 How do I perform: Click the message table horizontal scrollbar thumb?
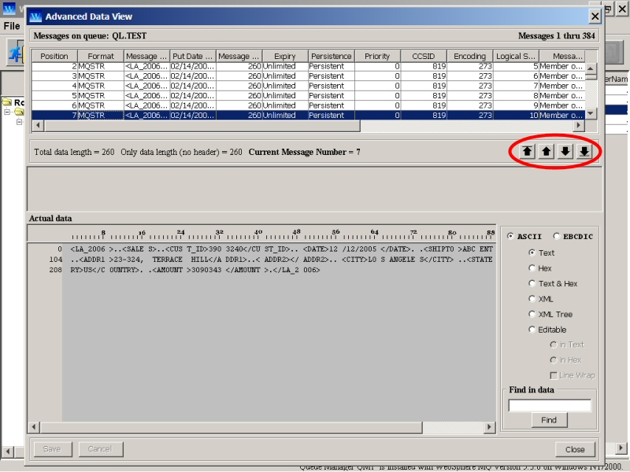(202, 126)
